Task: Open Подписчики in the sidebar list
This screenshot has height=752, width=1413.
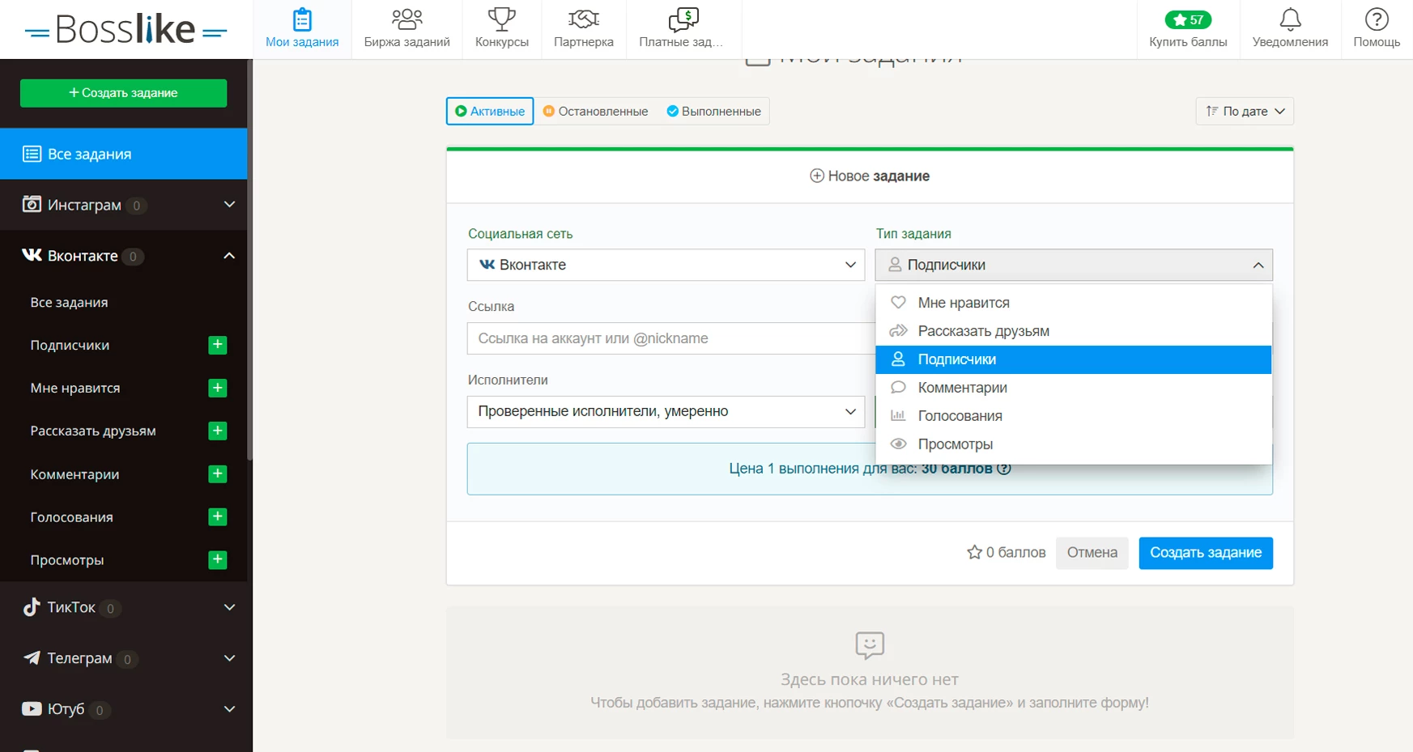Action: click(70, 345)
